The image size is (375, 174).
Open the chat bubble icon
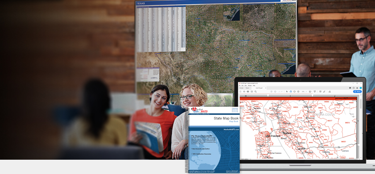click(x=350, y=88)
